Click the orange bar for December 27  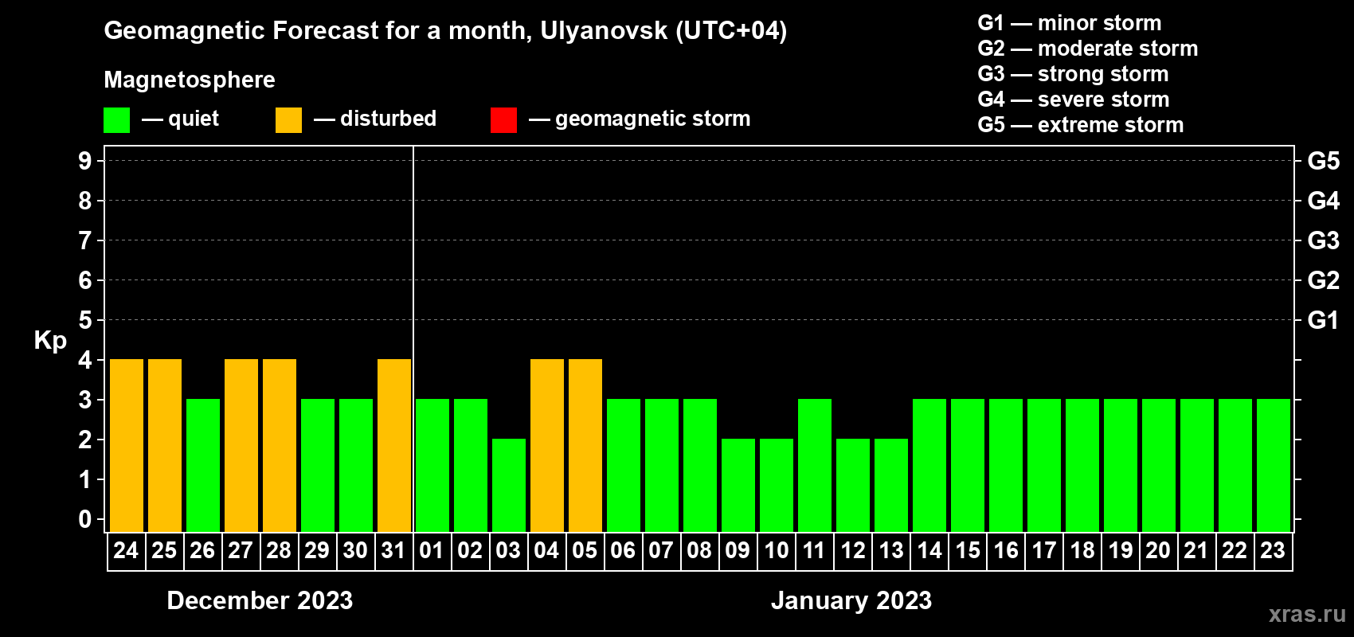[241, 446]
